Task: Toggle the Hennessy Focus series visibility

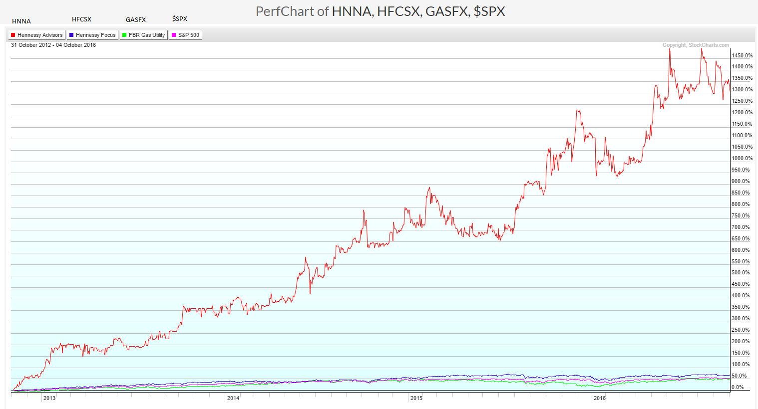Action: [x=92, y=34]
